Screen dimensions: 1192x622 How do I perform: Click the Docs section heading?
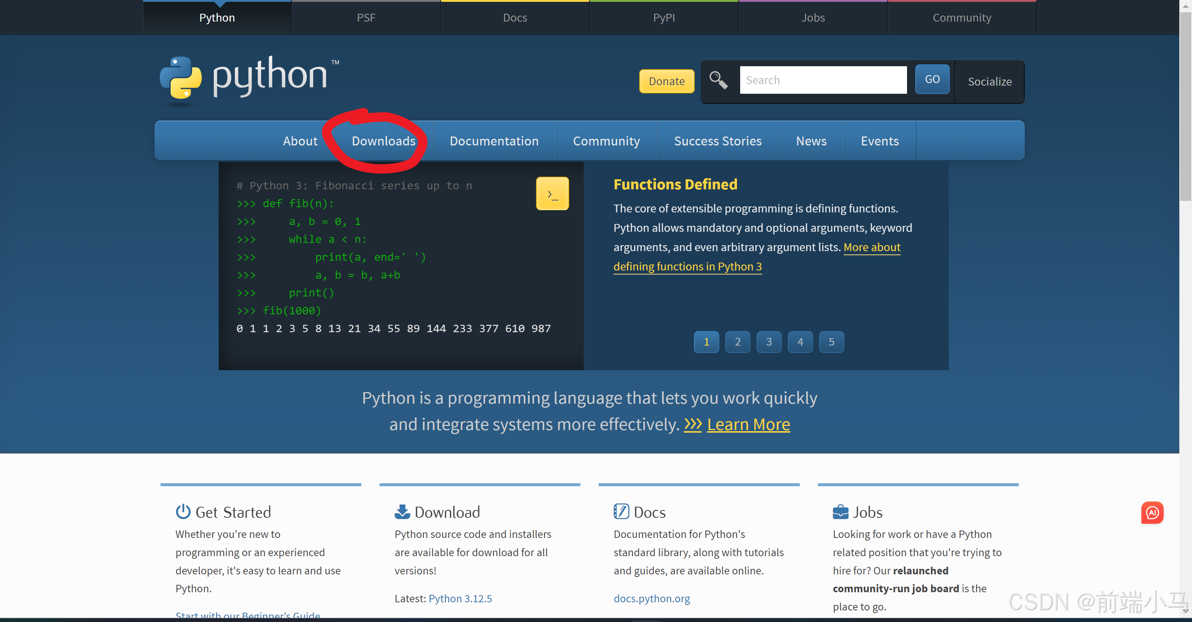pyautogui.click(x=650, y=512)
